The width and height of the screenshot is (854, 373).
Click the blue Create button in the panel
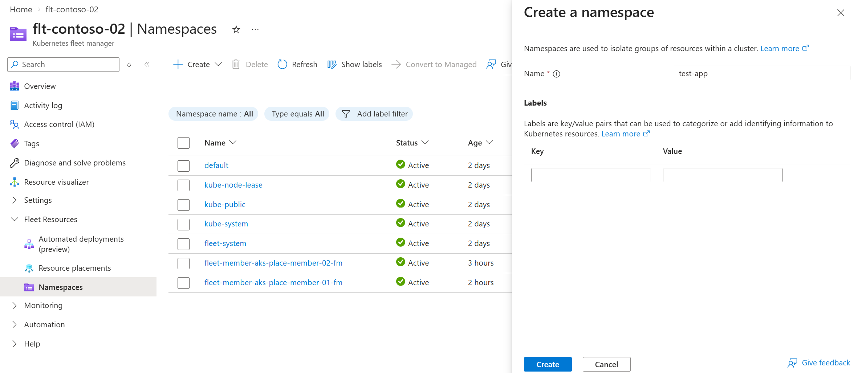coord(548,364)
